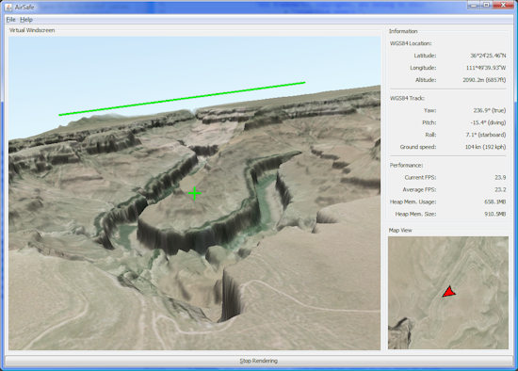Click the Heap Mem. Usage label
The height and width of the screenshot is (371, 518).
tap(413, 202)
